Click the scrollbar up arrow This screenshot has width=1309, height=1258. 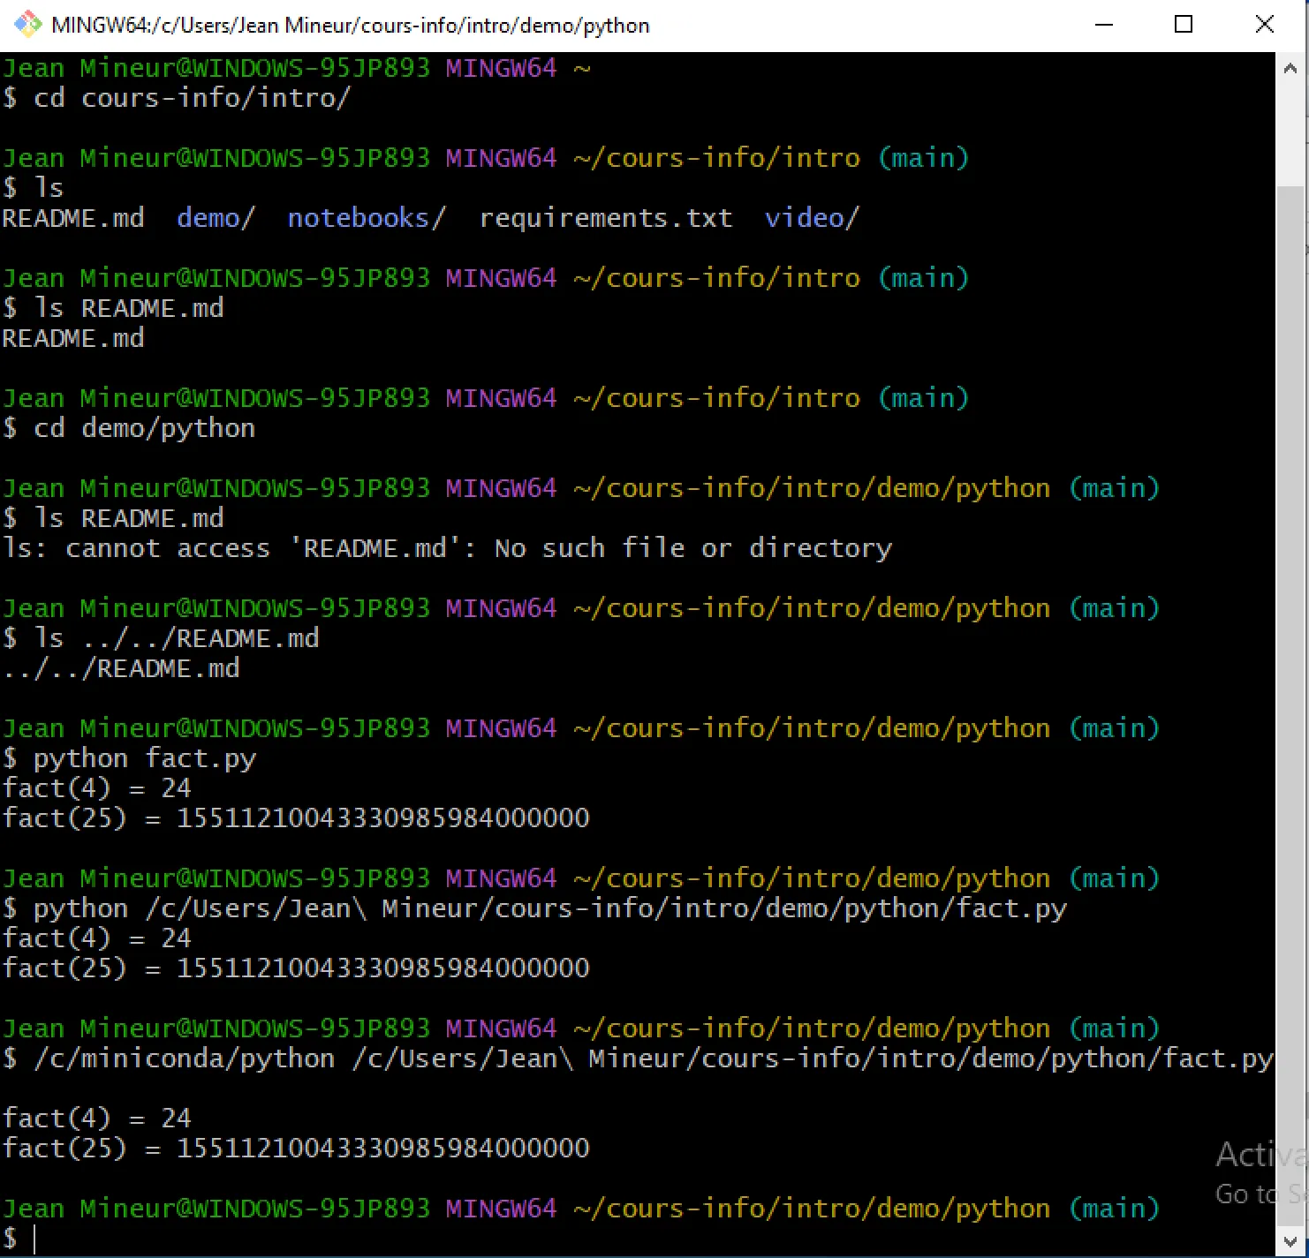1290,66
